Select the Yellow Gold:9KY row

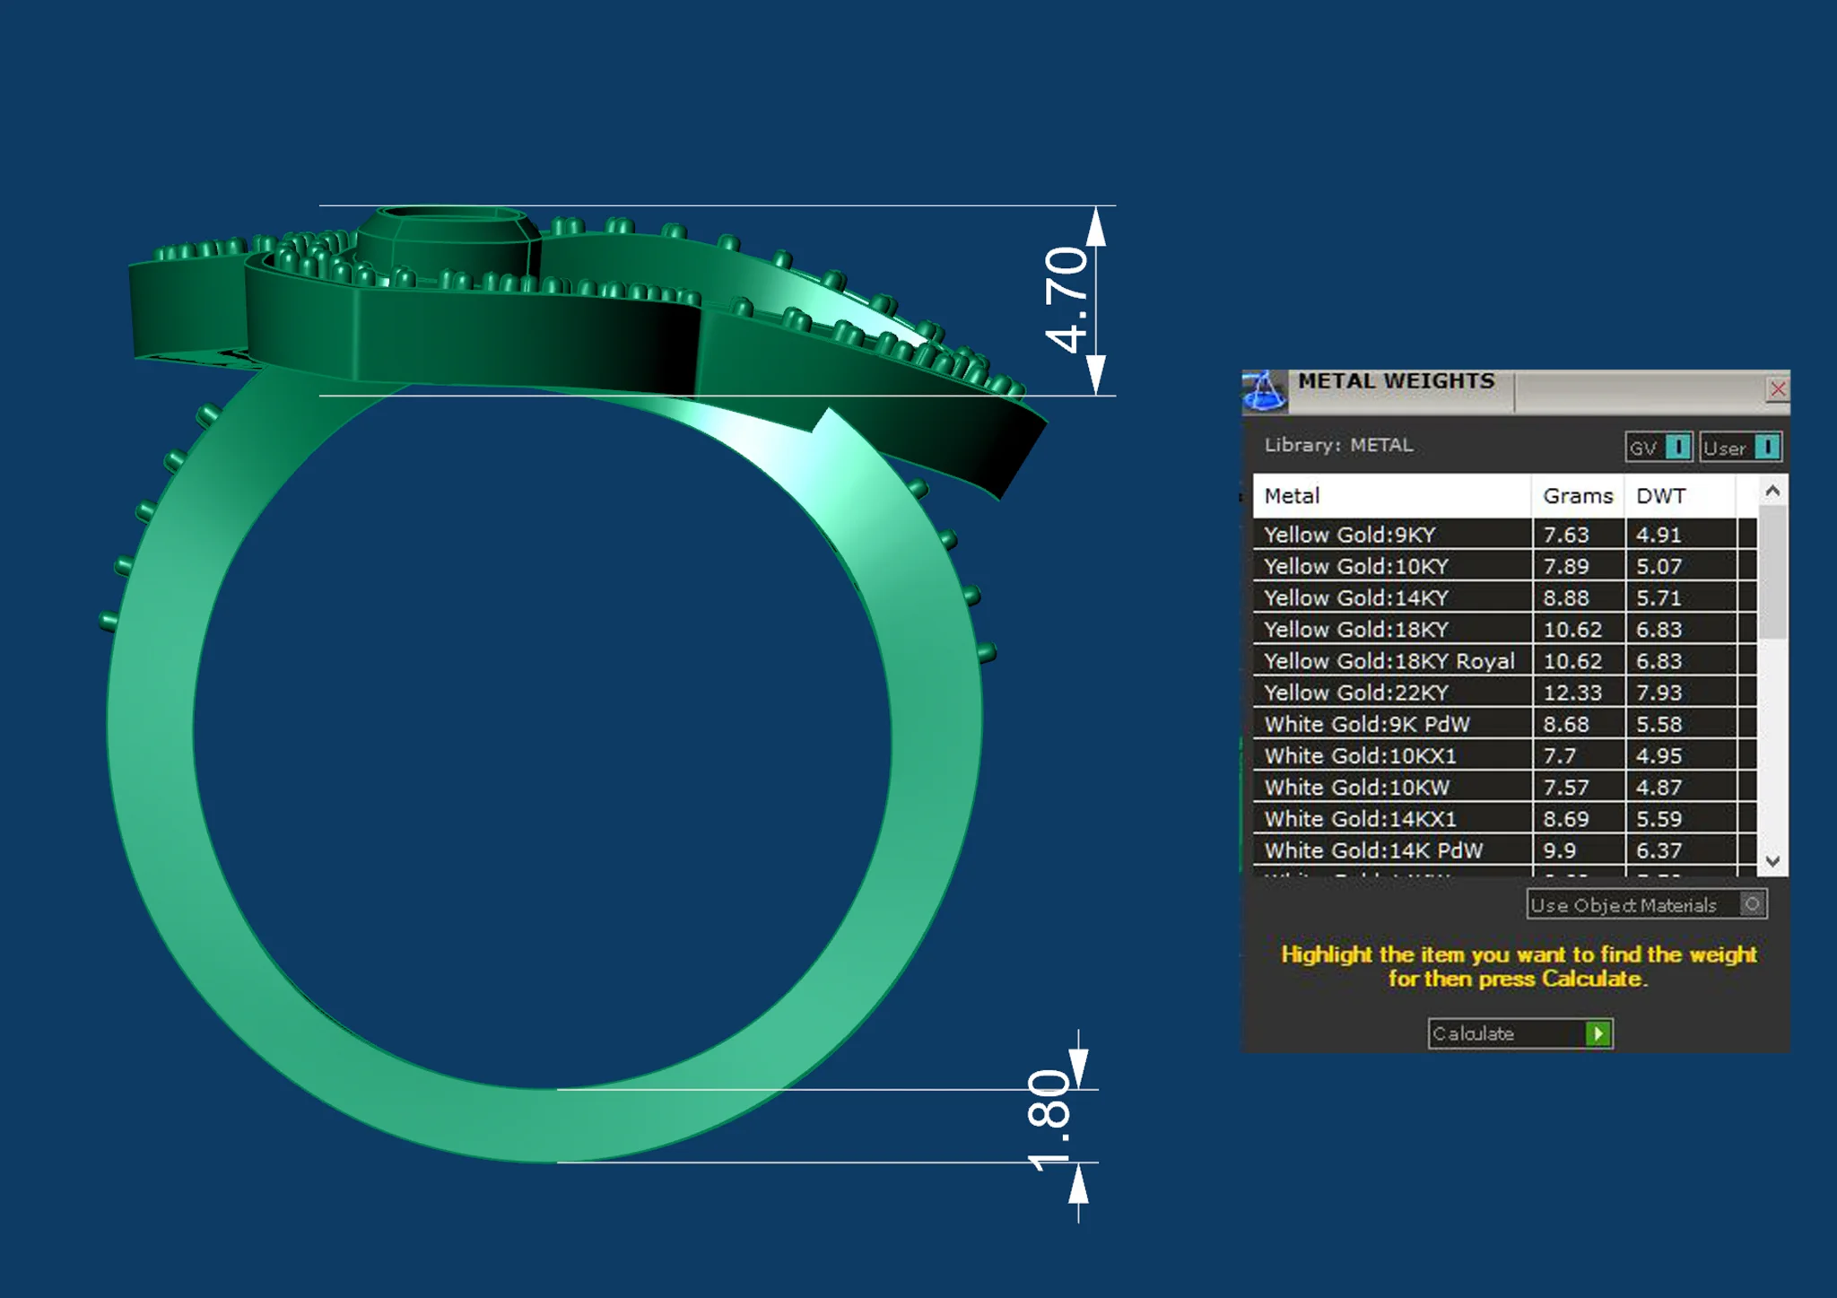1504,535
